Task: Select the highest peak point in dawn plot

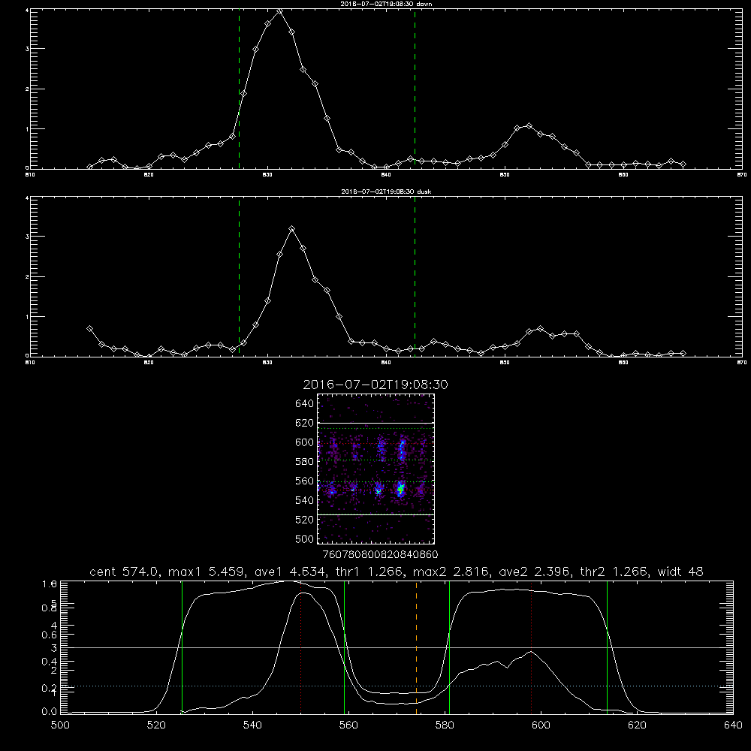Action: tap(279, 11)
